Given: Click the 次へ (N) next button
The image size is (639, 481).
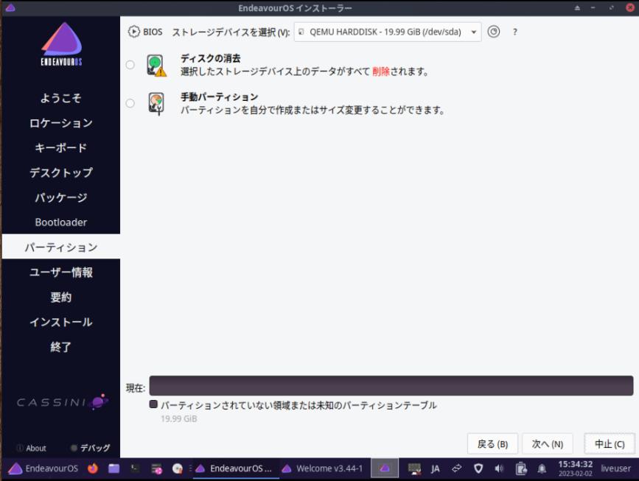Looking at the screenshot, I should coord(548,444).
